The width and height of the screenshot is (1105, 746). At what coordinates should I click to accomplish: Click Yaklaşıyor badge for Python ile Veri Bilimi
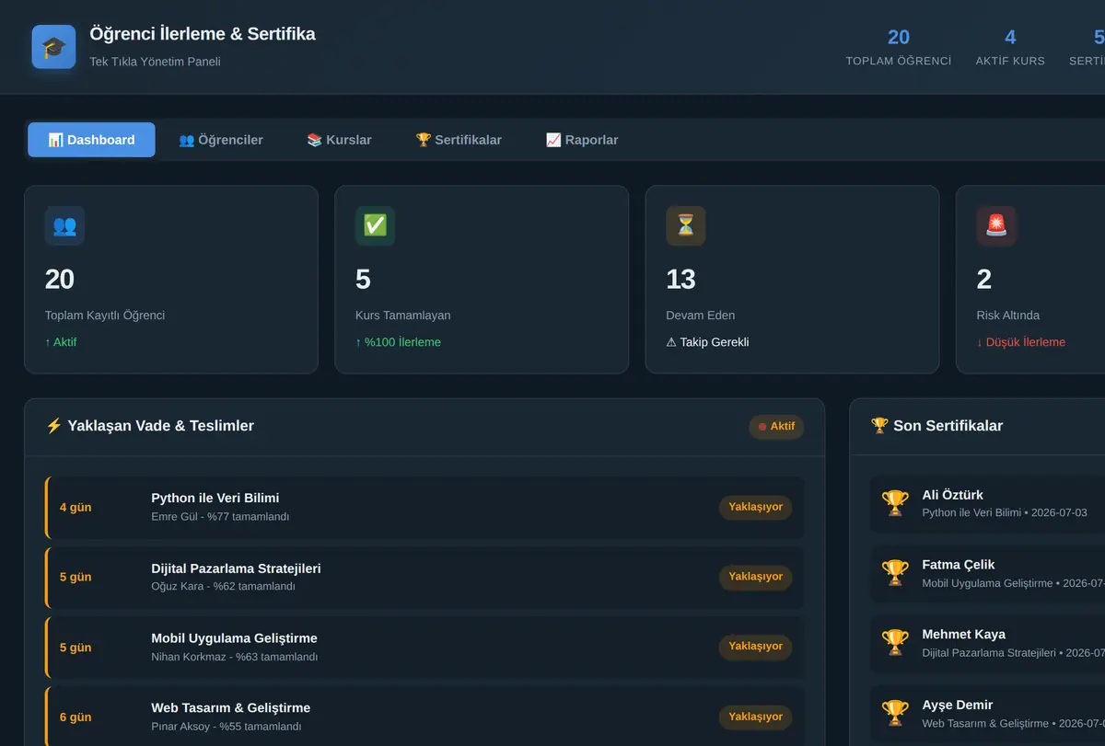pos(756,507)
